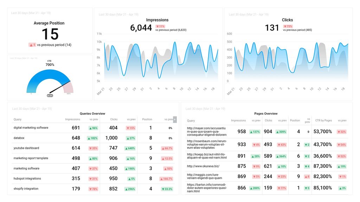The height and width of the screenshot is (202, 360).
Task: Click the red 11% decrease badge on Impressions
Action: click(160, 26)
